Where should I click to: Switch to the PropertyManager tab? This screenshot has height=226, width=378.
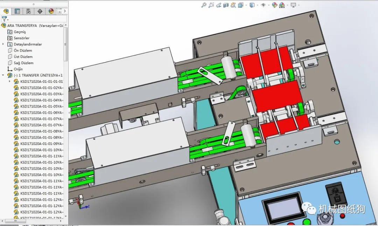click(17, 11)
